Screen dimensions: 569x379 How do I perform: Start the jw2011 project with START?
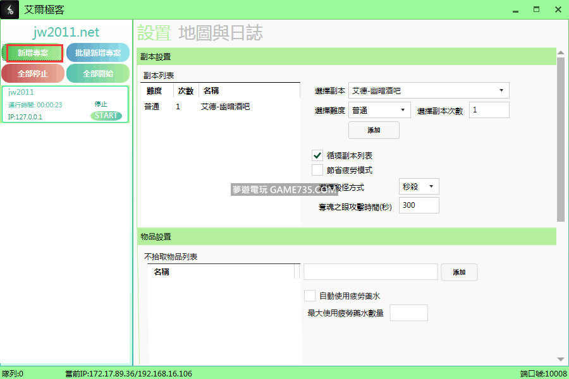coord(106,116)
